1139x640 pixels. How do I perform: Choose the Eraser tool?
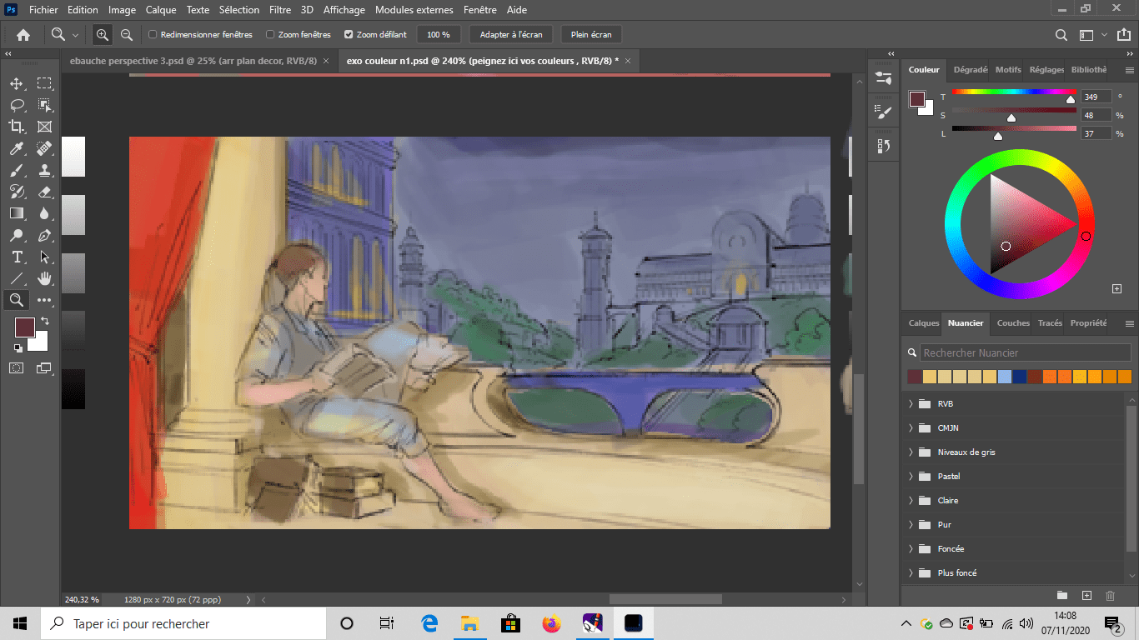45,192
